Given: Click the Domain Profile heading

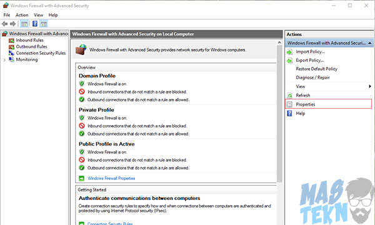Looking at the screenshot, I should point(97,76).
